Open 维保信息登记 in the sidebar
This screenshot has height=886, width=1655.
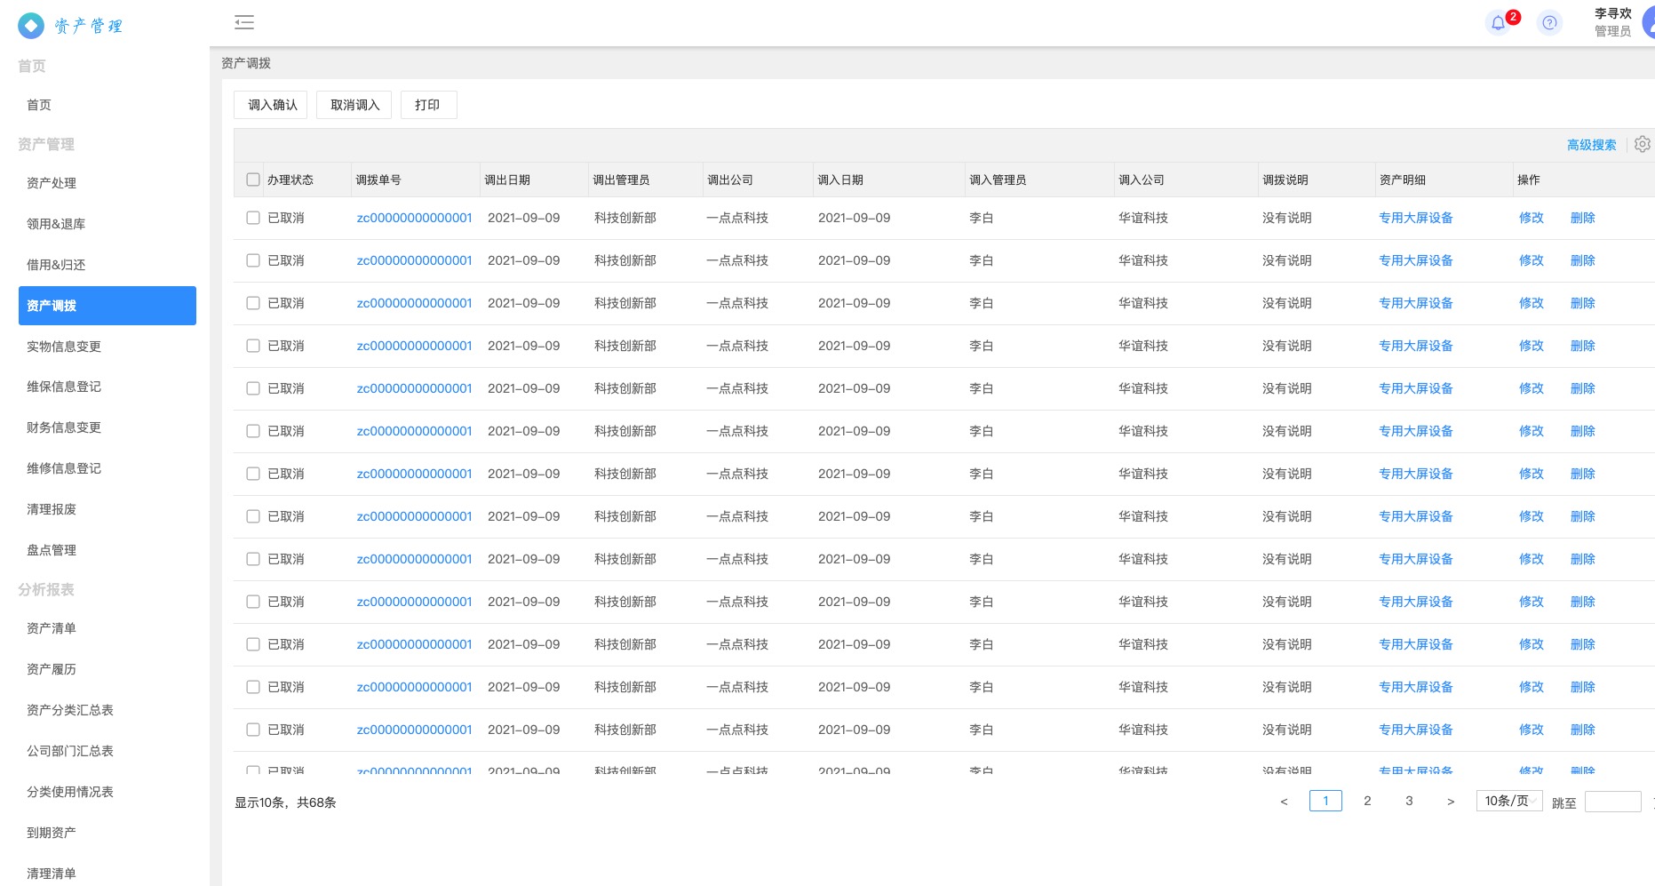click(64, 387)
